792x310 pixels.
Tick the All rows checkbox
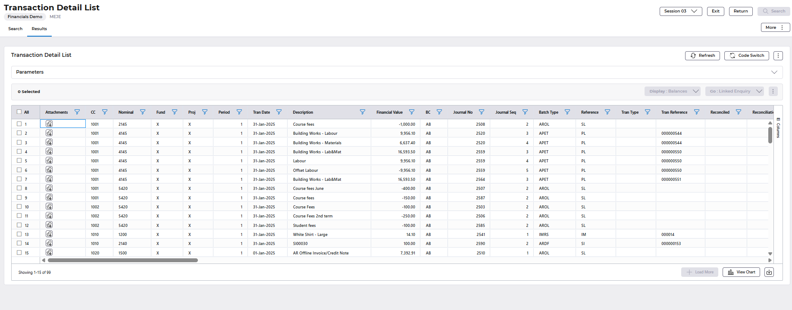(x=19, y=112)
